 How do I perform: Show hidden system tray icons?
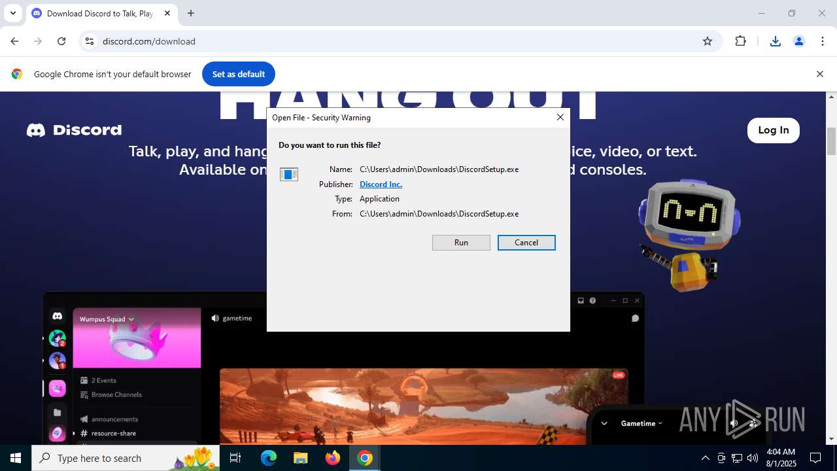[705, 458]
